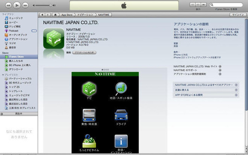Skip ahead with the fast-forward button
Viewport: 248px width, 155px height.
pos(25,5)
